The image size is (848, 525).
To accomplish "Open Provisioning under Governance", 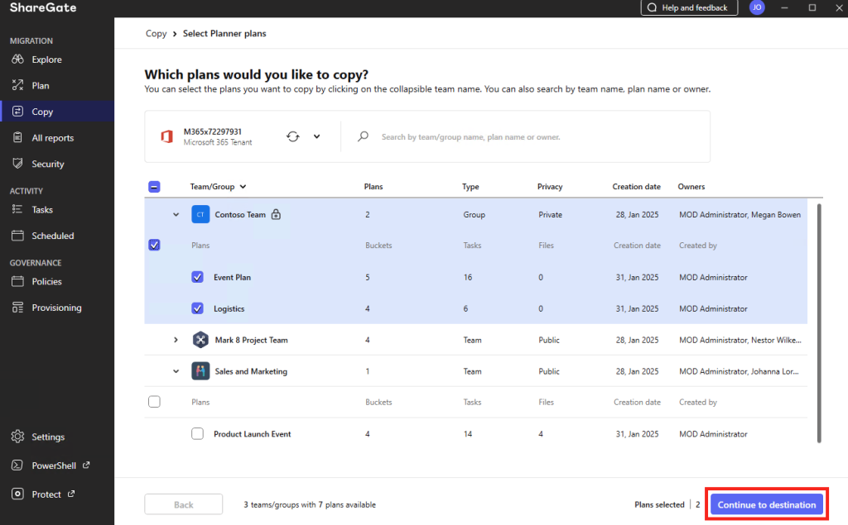I will tap(57, 308).
